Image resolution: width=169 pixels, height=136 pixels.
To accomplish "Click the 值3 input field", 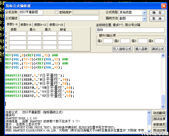I will pos(143,41).
